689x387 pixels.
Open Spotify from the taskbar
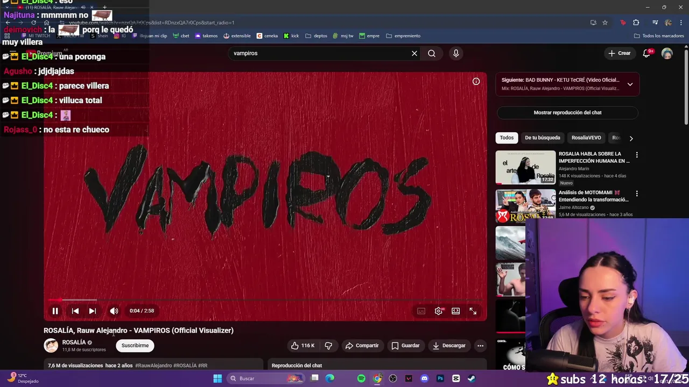click(x=362, y=378)
